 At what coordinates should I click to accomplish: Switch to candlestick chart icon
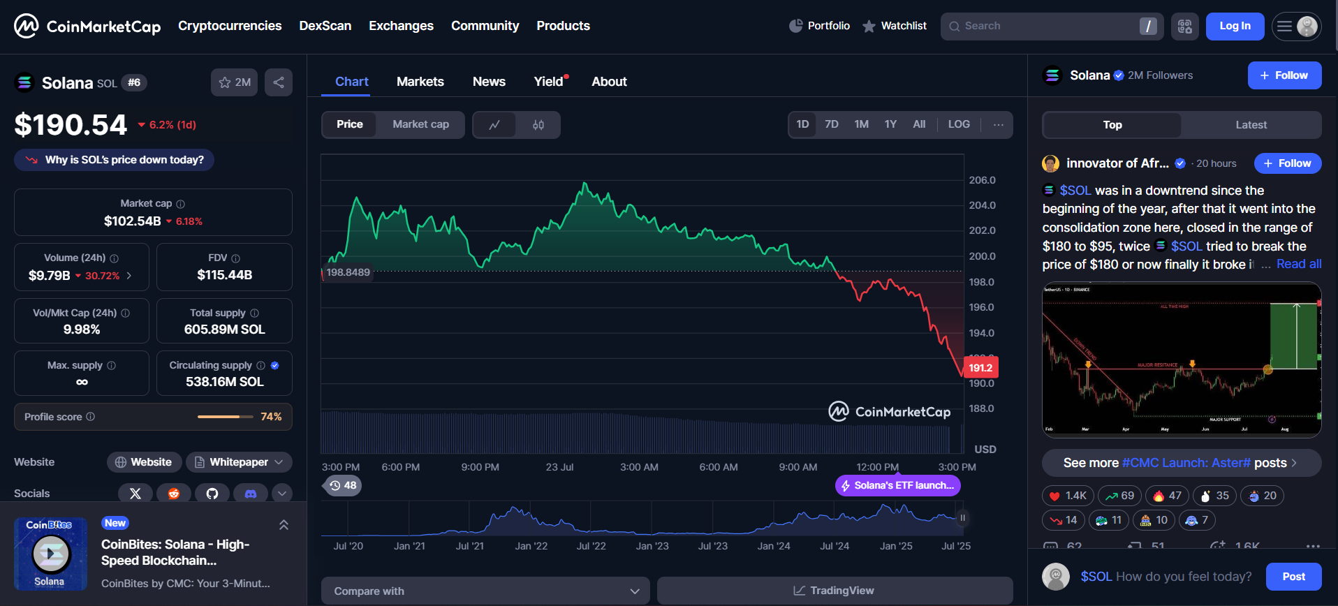[x=538, y=125]
